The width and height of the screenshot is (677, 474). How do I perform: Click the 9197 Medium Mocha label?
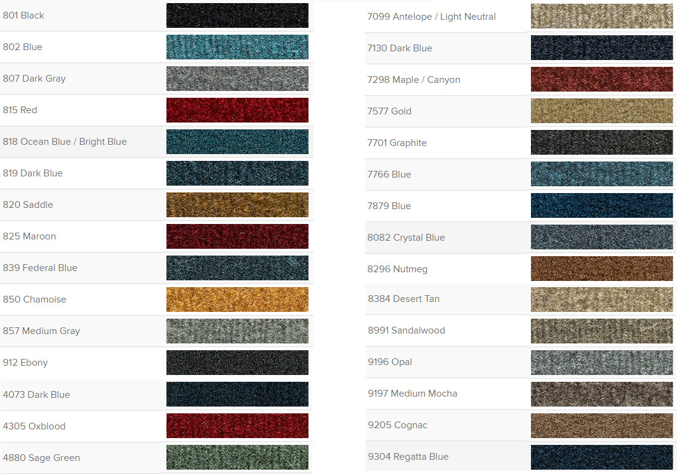[412, 394]
